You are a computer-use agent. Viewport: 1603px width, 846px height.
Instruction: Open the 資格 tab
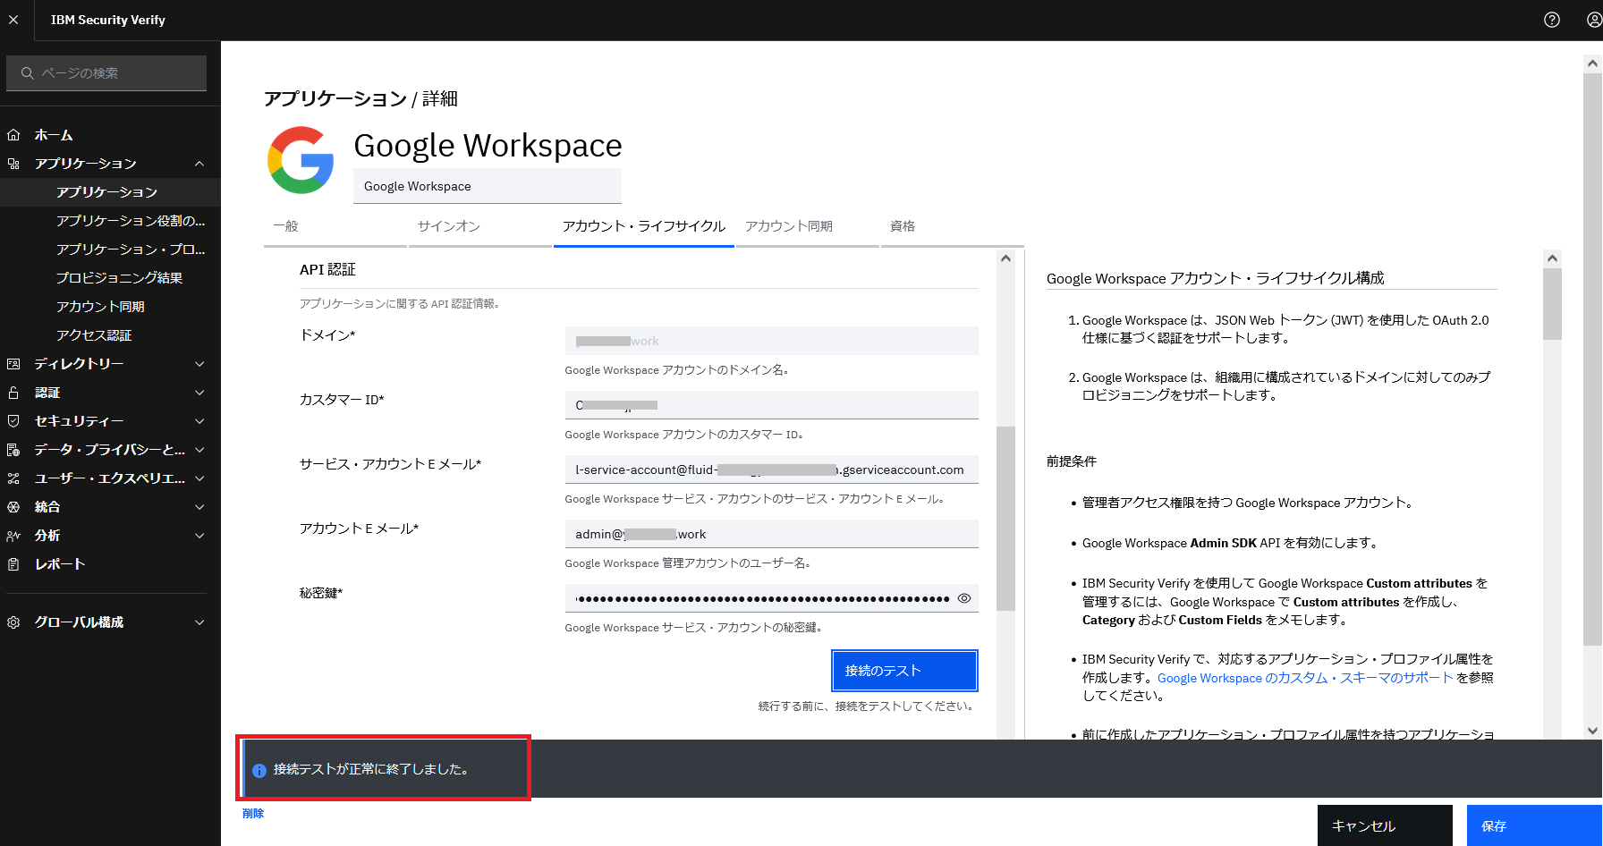[x=952, y=226]
